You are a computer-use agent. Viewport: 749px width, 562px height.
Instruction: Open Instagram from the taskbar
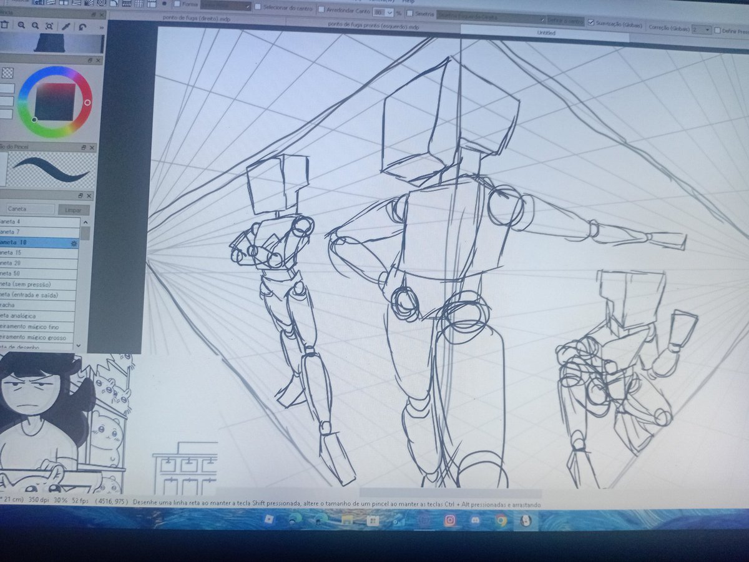tap(449, 520)
